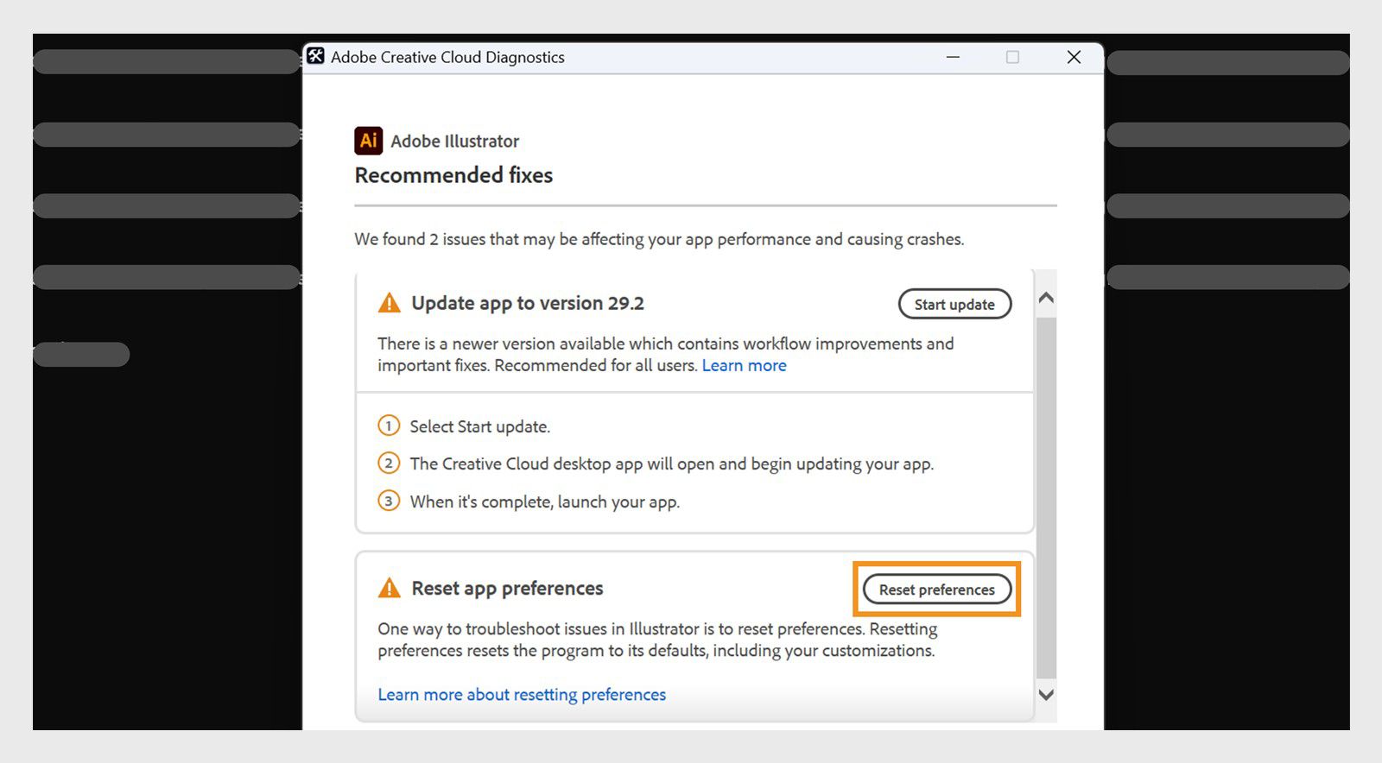Click the scrollbar up arrow
1382x763 pixels.
click(x=1046, y=297)
